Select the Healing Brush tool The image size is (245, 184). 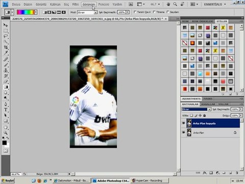pos(6,59)
